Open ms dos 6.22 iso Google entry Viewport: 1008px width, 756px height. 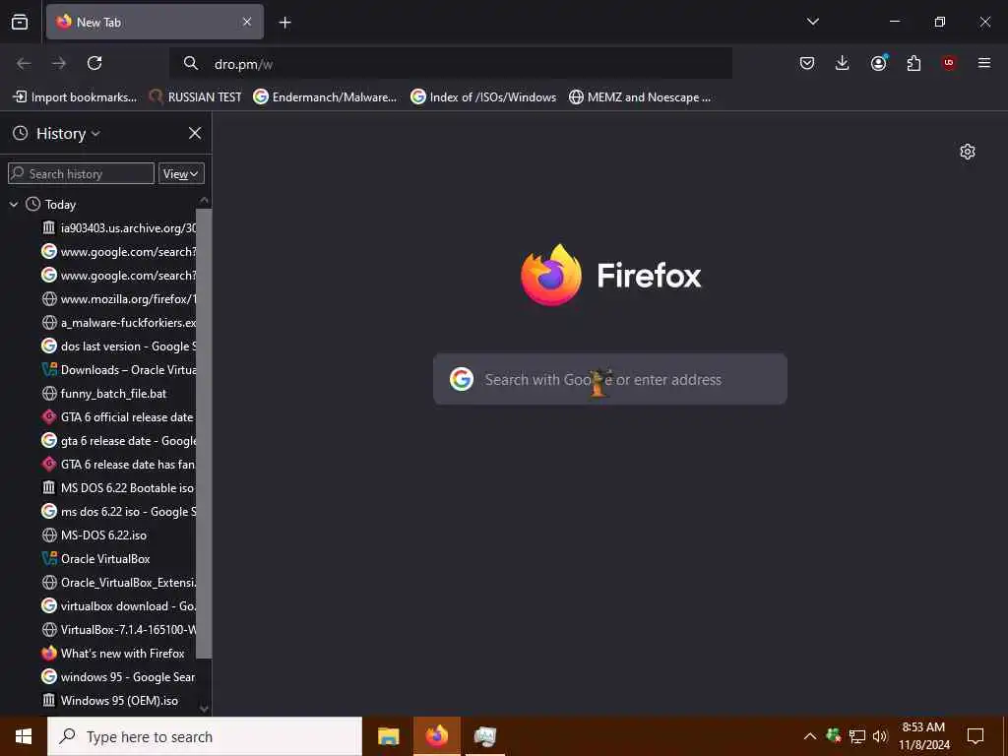(x=118, y=512)
